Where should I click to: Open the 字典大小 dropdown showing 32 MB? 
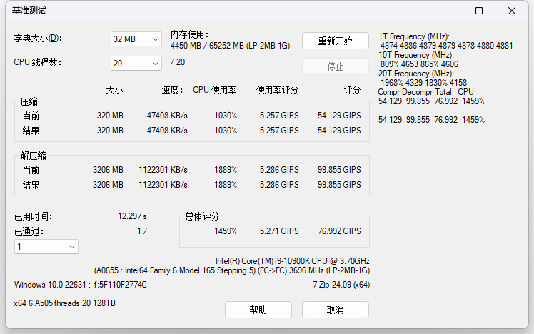pyautogui.click(x=136, y=39)
